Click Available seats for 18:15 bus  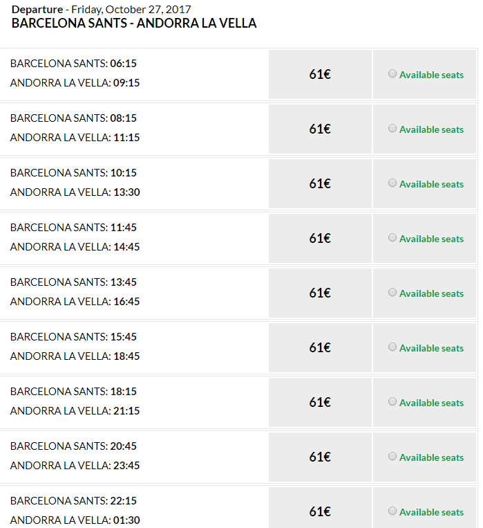pos(431,403)
